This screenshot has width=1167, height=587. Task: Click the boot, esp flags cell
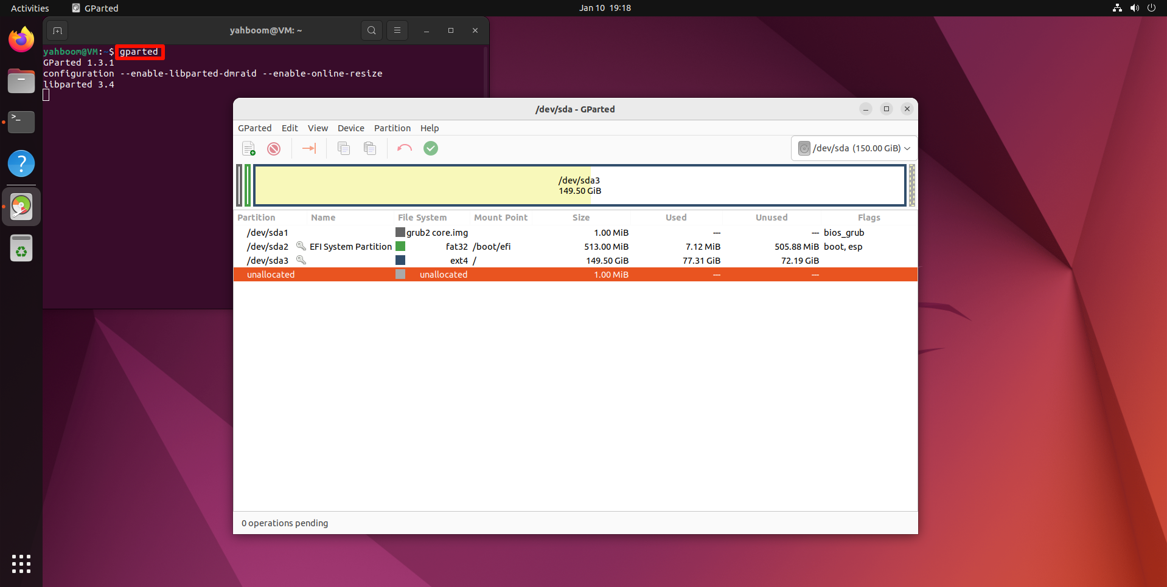click(843, 247)
